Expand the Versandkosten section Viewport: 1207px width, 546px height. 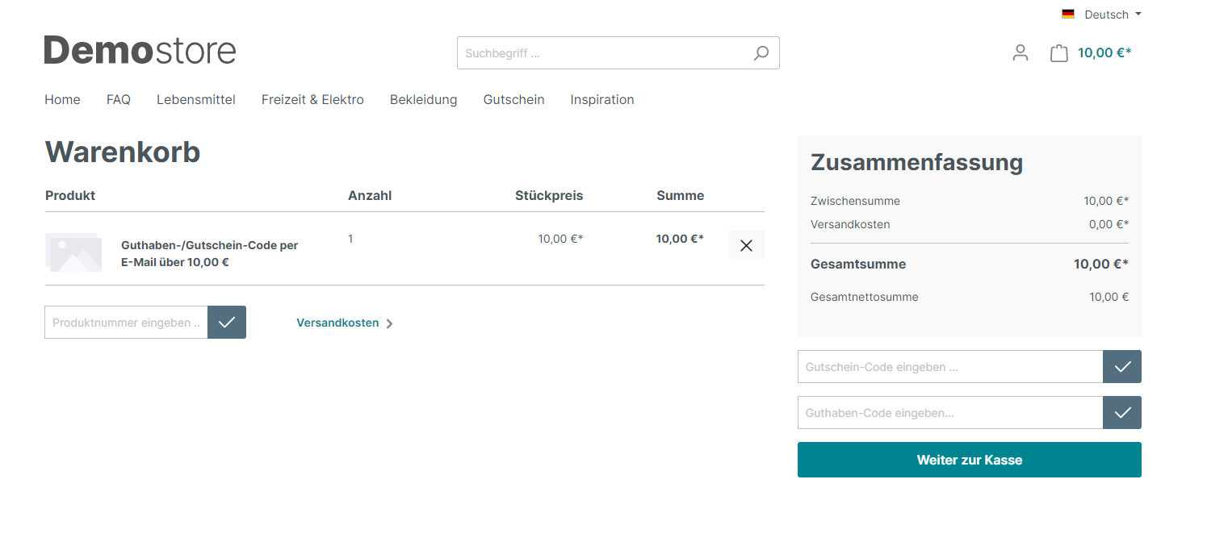(x=345, y=323)
